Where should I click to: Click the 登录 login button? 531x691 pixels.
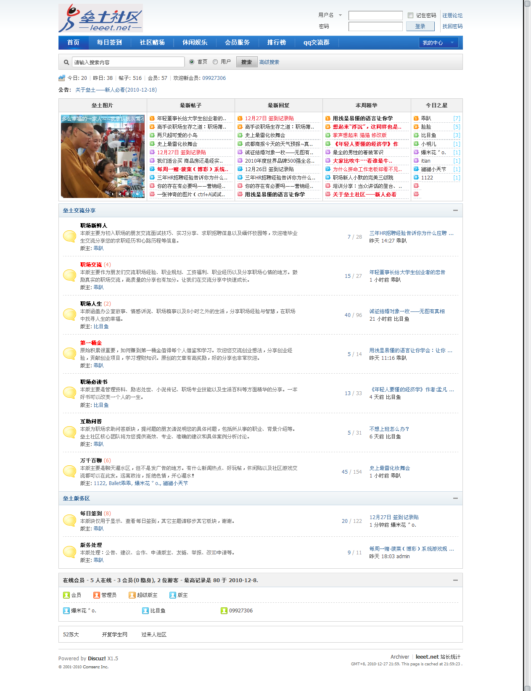[x=420, y=26]
